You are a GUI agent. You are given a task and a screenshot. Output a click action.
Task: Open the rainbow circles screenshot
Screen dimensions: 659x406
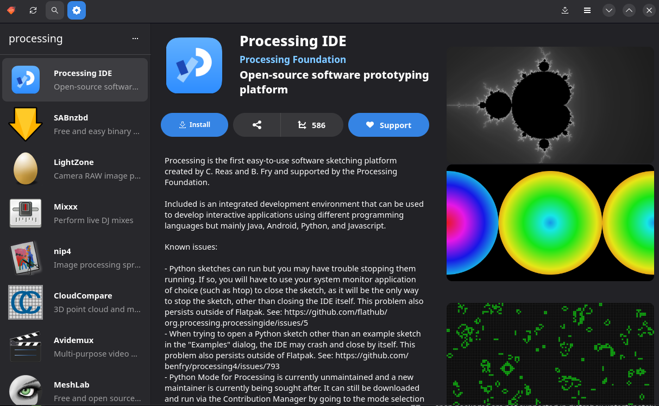550,223
